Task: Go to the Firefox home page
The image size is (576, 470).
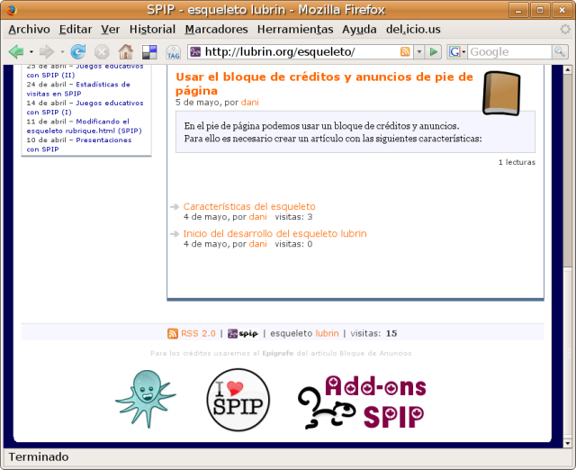Action: click(126, 51)
